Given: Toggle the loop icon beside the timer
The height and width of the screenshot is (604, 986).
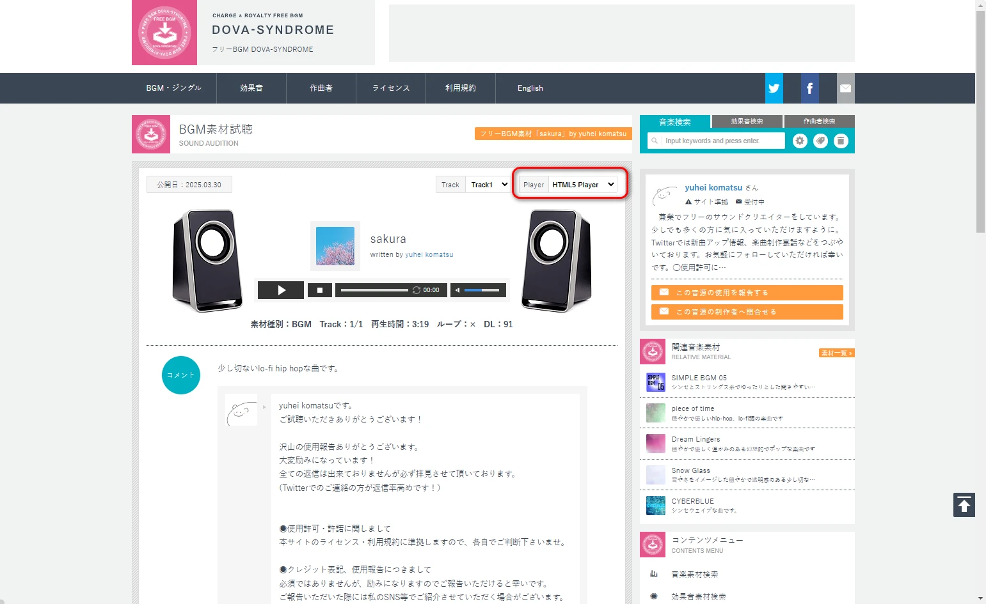Looking at the screenshot, I should (x=417, y=290).
